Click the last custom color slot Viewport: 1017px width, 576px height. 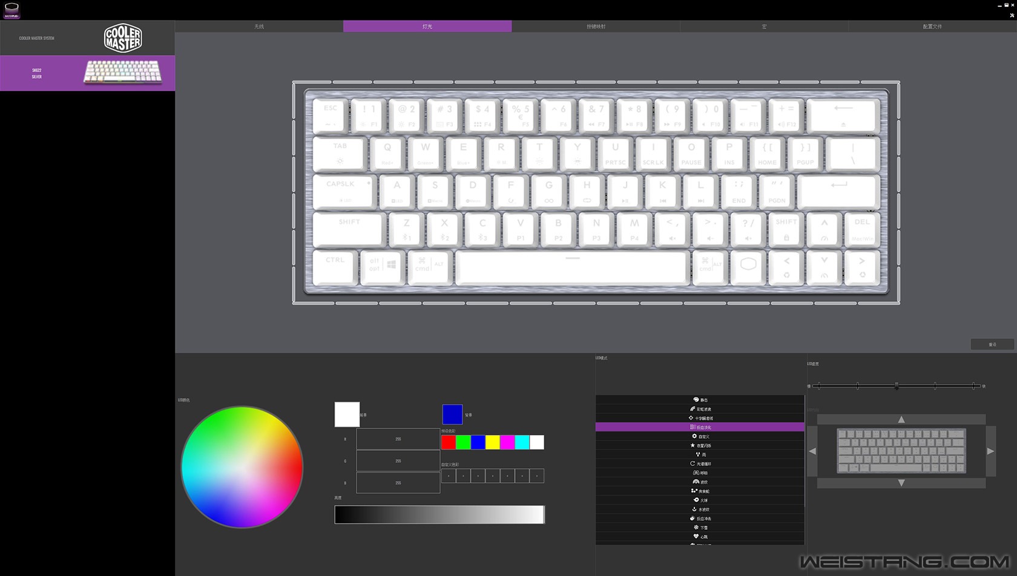coord(537,476)
